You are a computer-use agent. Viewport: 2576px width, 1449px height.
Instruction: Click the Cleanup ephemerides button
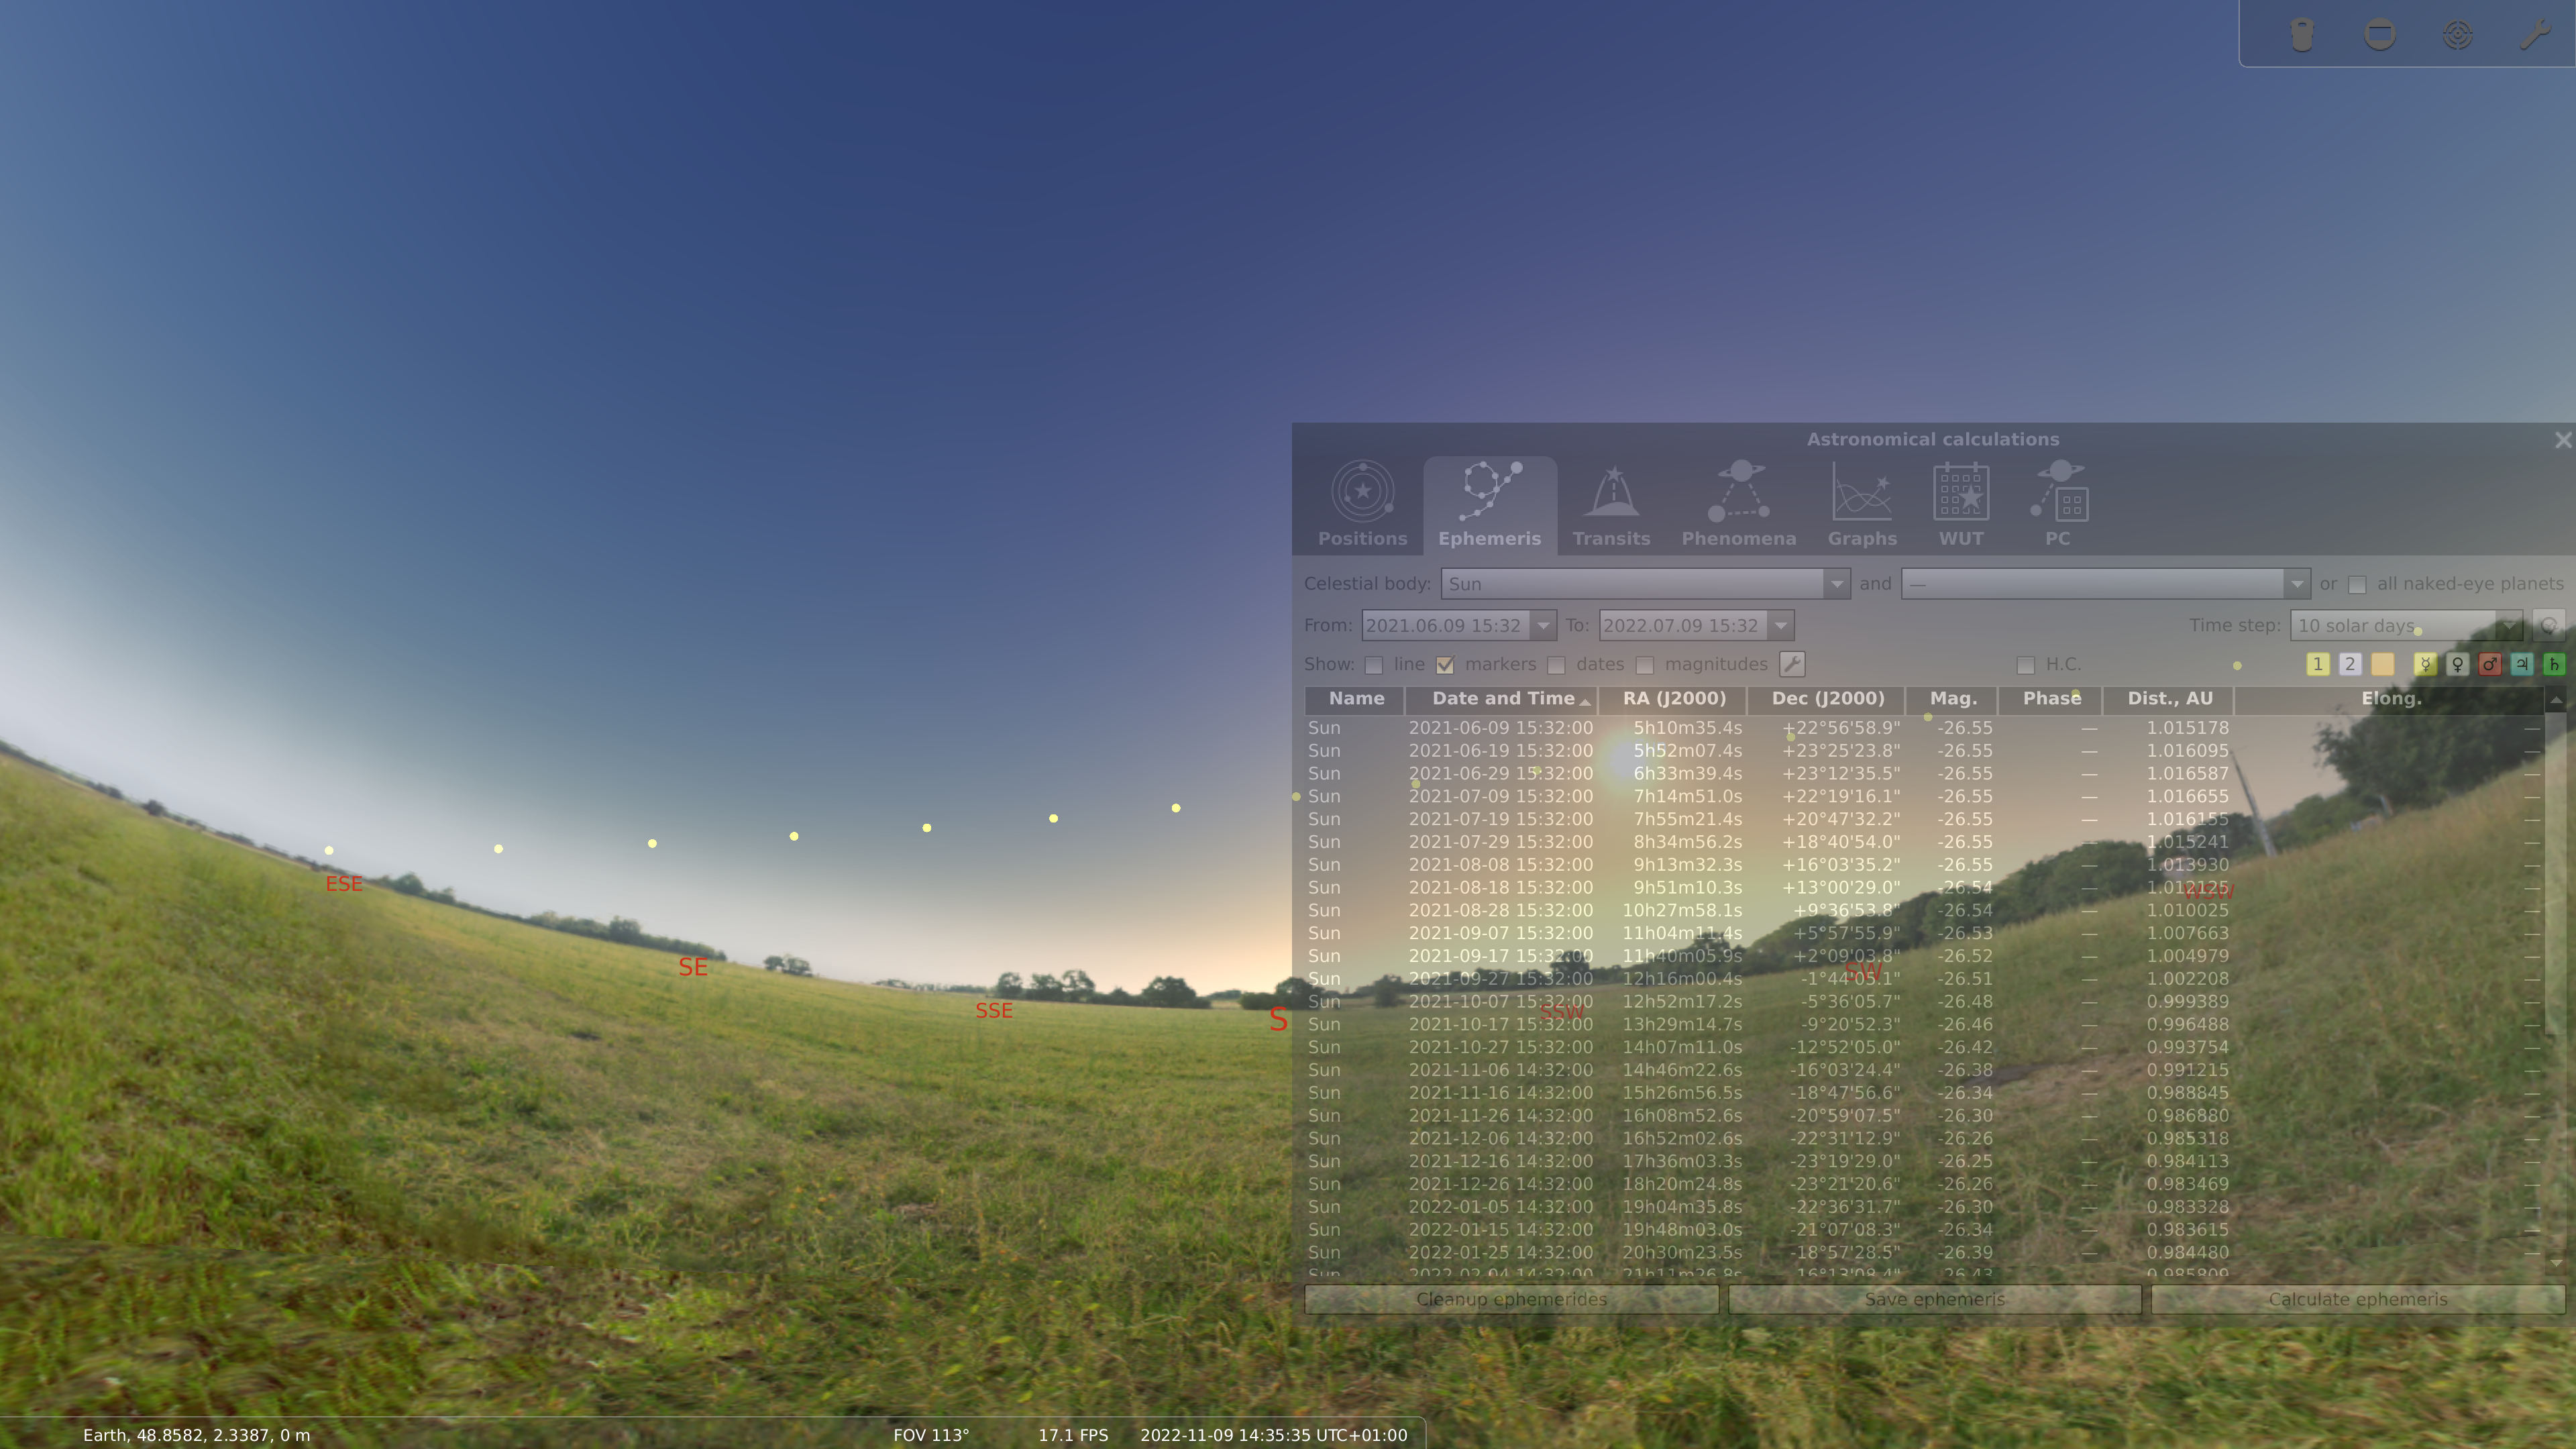1511,1299
